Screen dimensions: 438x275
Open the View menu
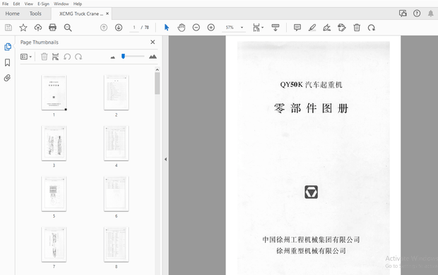pos(28,4)
